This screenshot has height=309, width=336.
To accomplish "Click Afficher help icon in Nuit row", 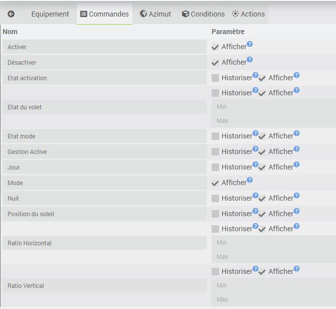I will 296,196.
